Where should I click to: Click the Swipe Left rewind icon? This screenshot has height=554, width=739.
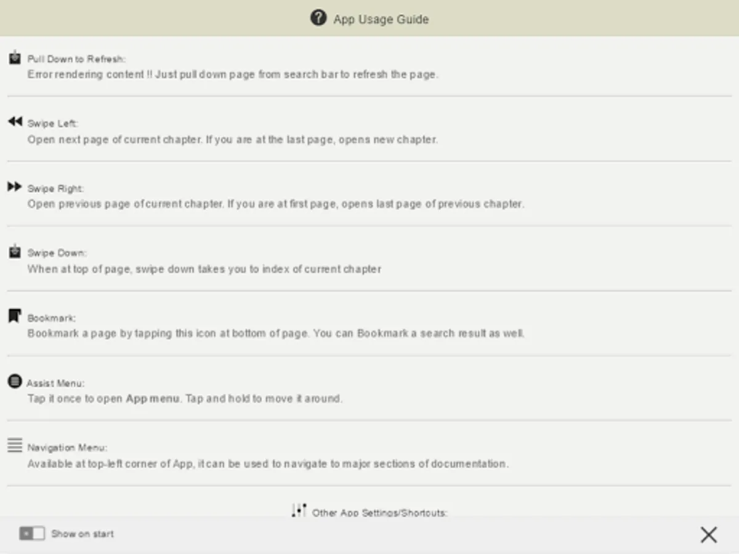point(15,122)
